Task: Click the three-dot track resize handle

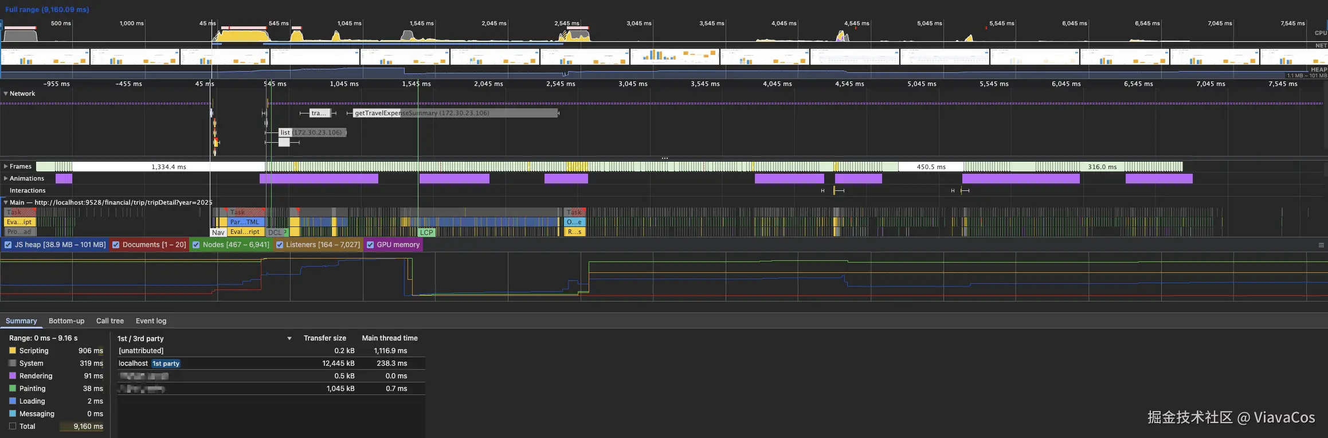Action: point(665,158)
